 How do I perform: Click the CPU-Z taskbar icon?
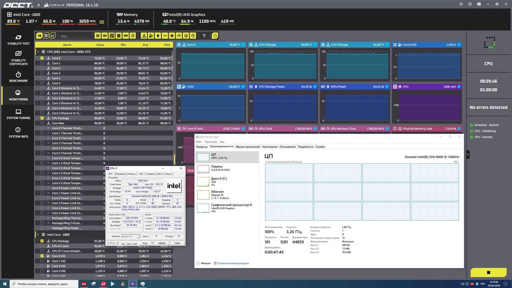133,284
